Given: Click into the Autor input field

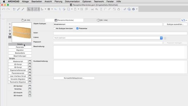Looking at the screenshot, I should tap(120, 33).
